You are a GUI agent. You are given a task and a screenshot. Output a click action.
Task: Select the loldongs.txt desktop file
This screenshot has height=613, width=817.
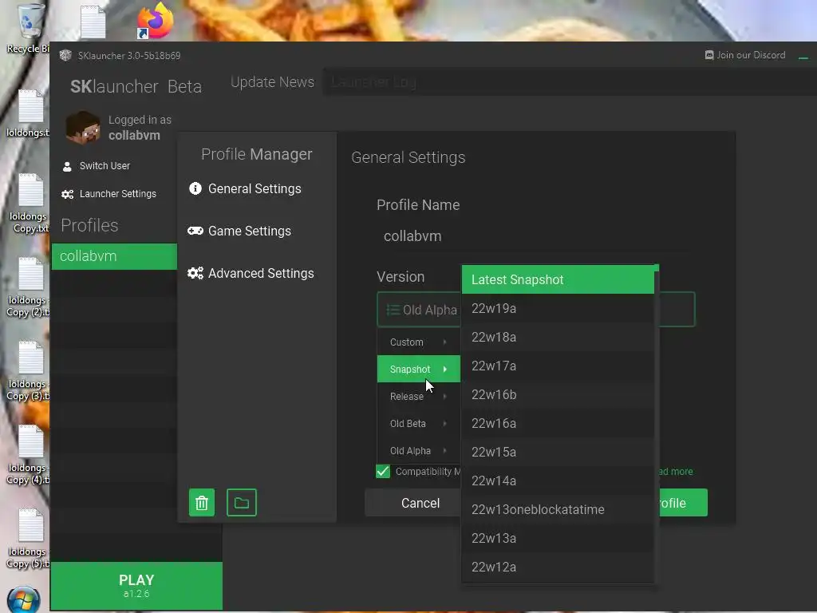(29, 113)
